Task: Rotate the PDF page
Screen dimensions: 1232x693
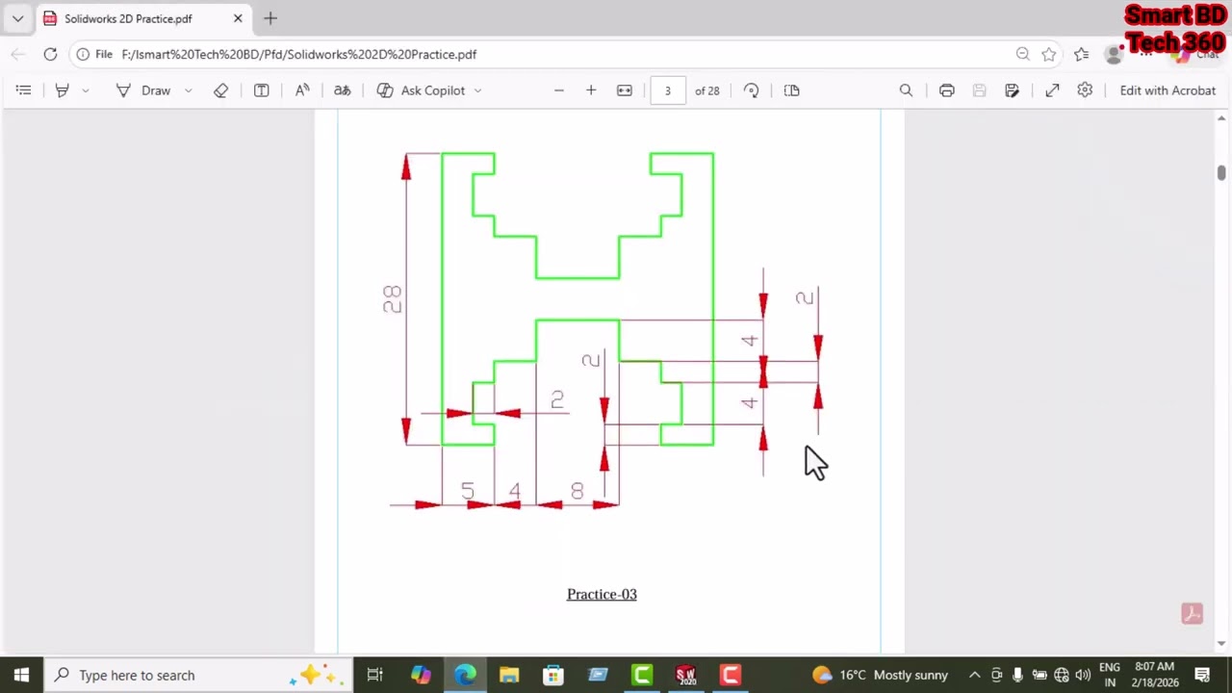Action: coord(752,90)
